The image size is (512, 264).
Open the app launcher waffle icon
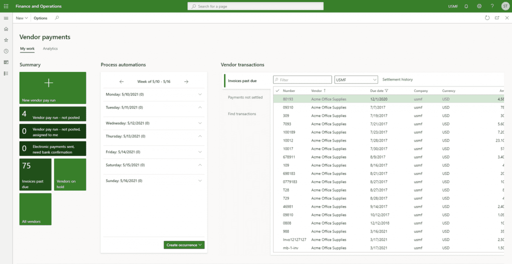click(6, 6)
